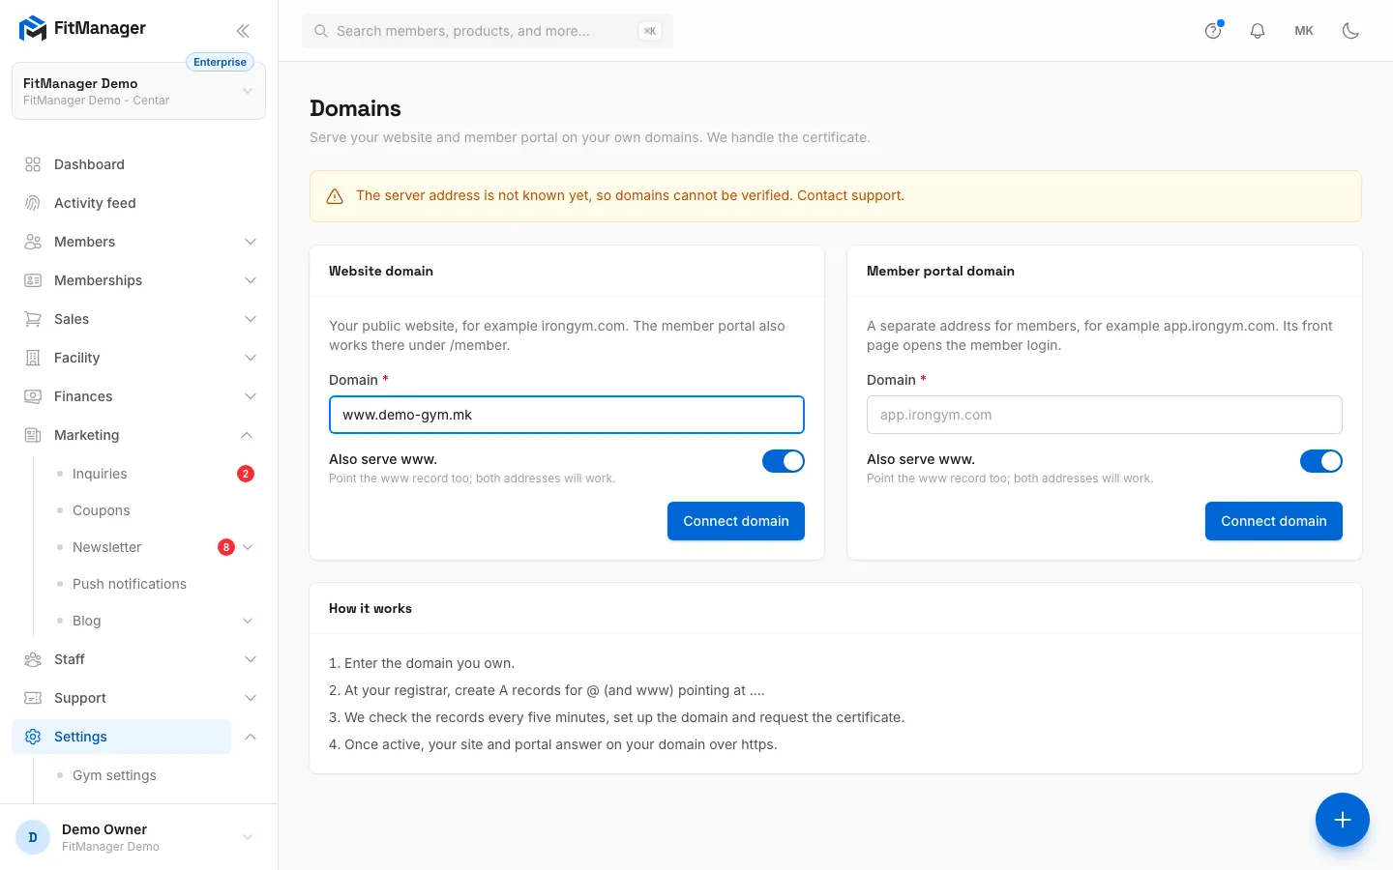This screenshot has width=1393, height=870.
Task: Click the search members and products box
Action: (x=488, y=31)
